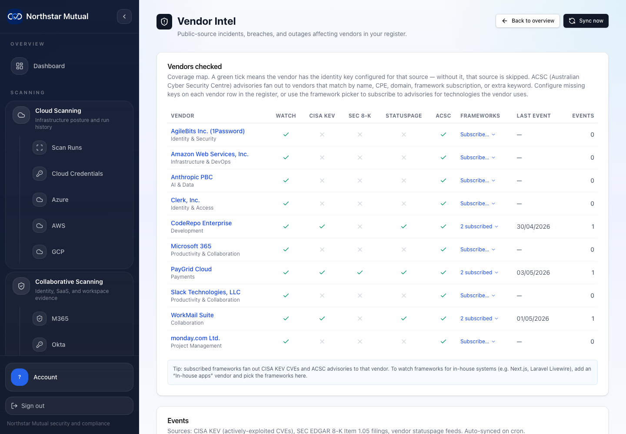Click the Statuspage cross for Slack Technologies
Viewport: 626px width, 434px height.
point(404,296)
